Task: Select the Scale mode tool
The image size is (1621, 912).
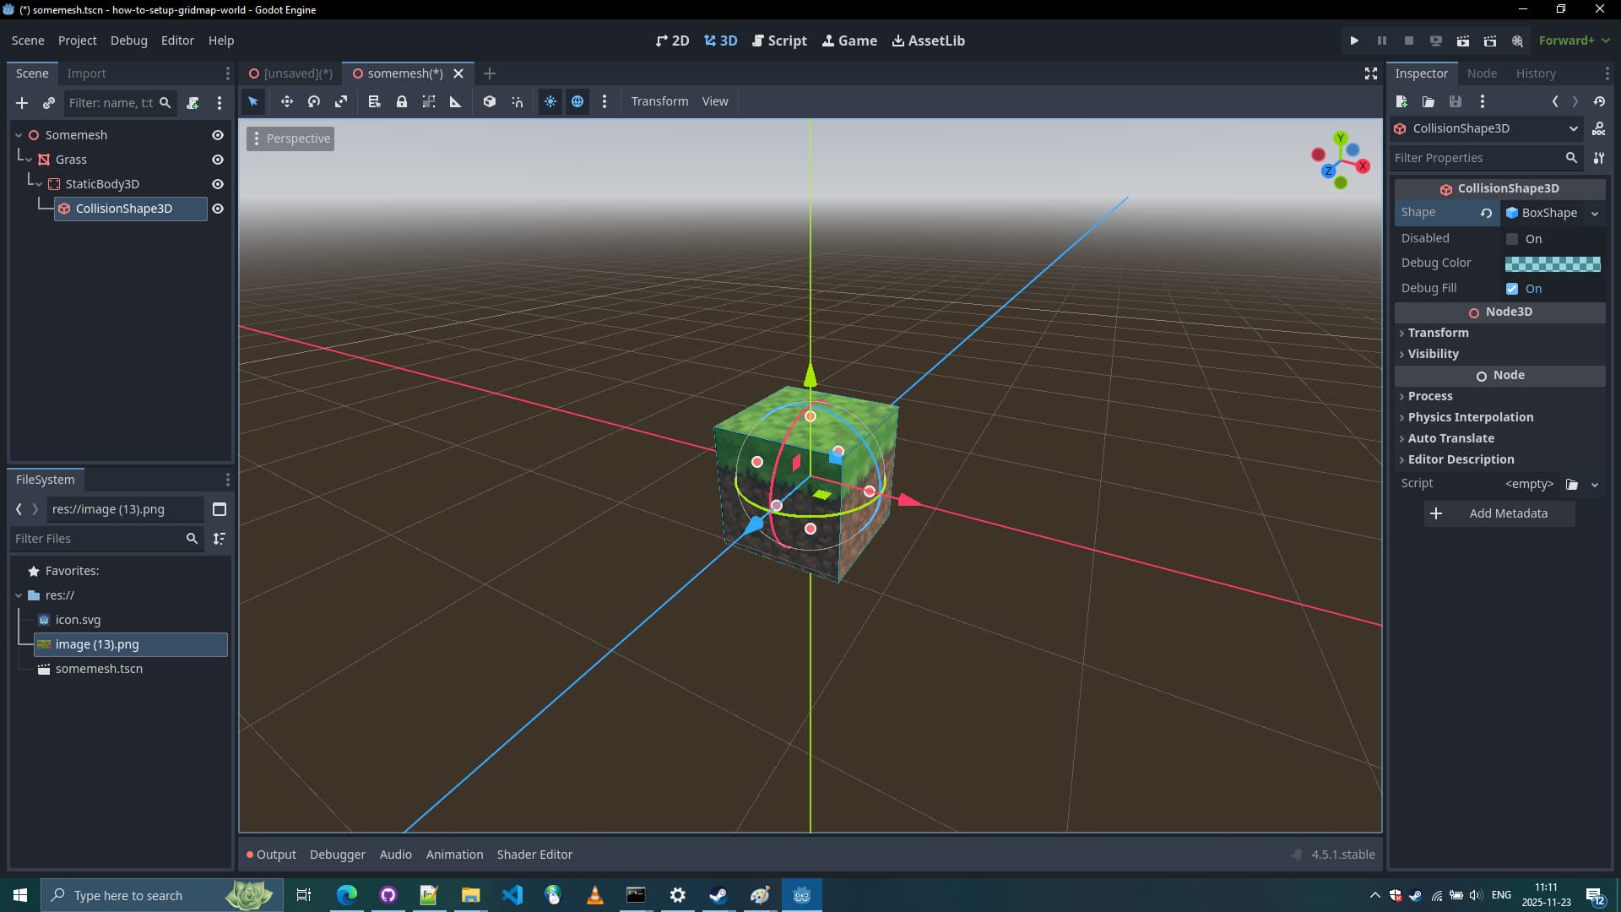Action: 341,101
